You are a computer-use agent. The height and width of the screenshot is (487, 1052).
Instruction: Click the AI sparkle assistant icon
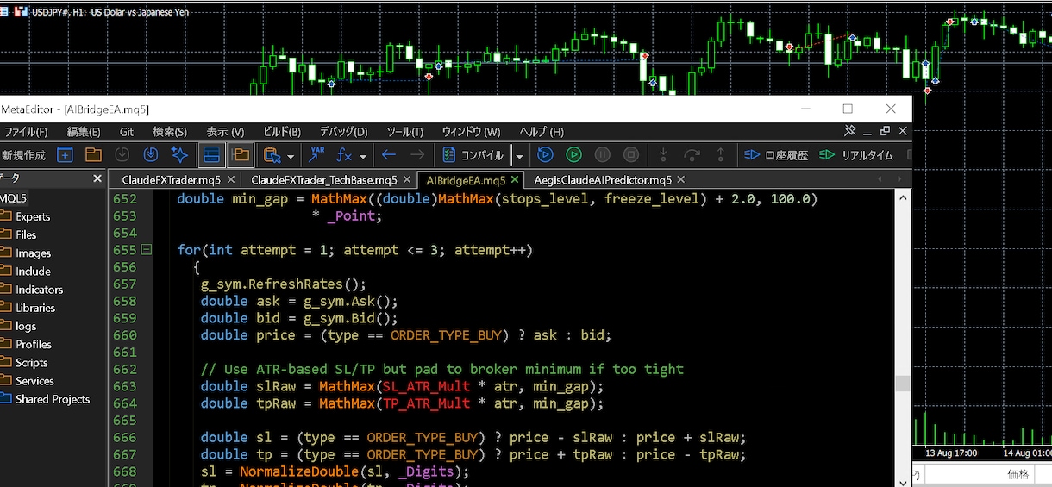click(x=179, y=155)
